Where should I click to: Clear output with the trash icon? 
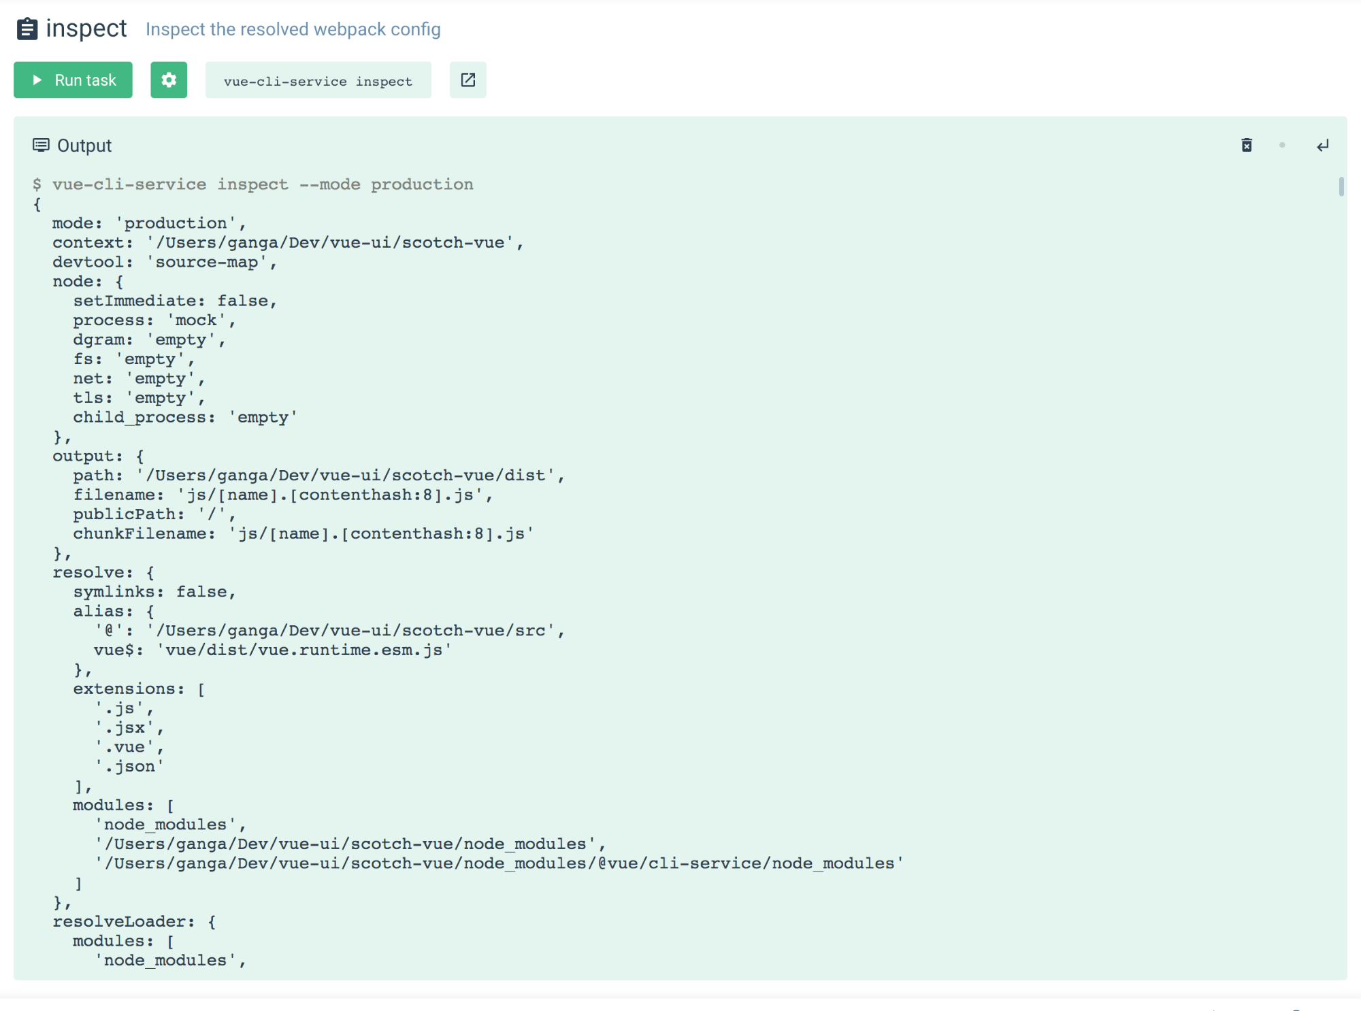[1247, 145]
